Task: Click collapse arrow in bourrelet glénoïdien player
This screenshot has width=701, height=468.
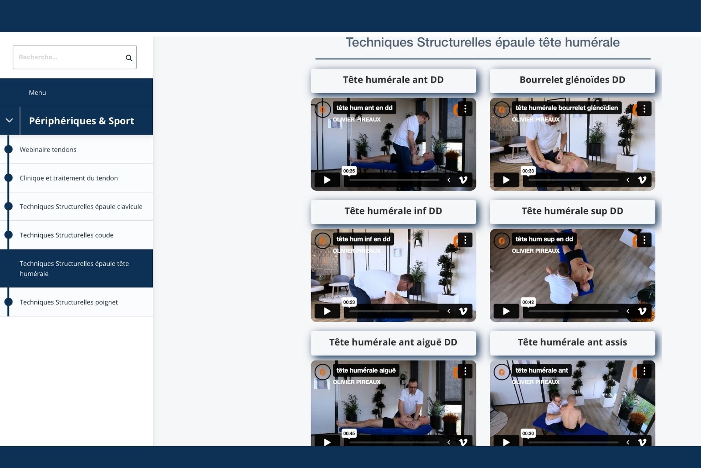Action: coord(628,180)
